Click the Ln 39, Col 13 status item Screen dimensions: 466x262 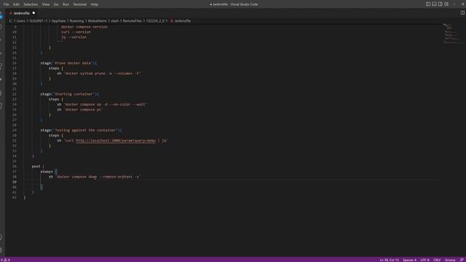[x=389, y=260]
